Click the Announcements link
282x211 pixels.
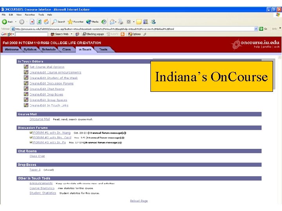click(41, 183)
